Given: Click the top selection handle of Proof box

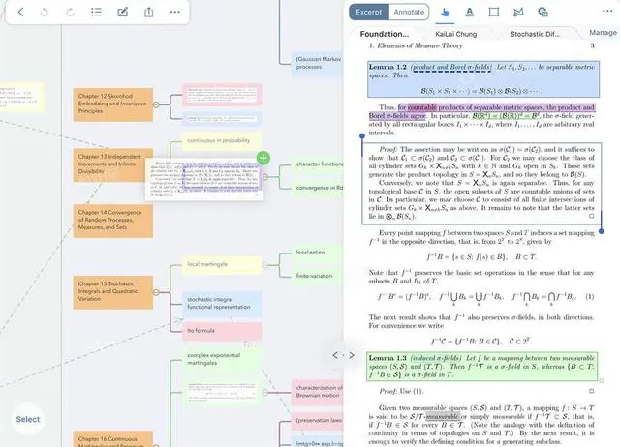Looking at the screenshot, I should click(362, 136).
